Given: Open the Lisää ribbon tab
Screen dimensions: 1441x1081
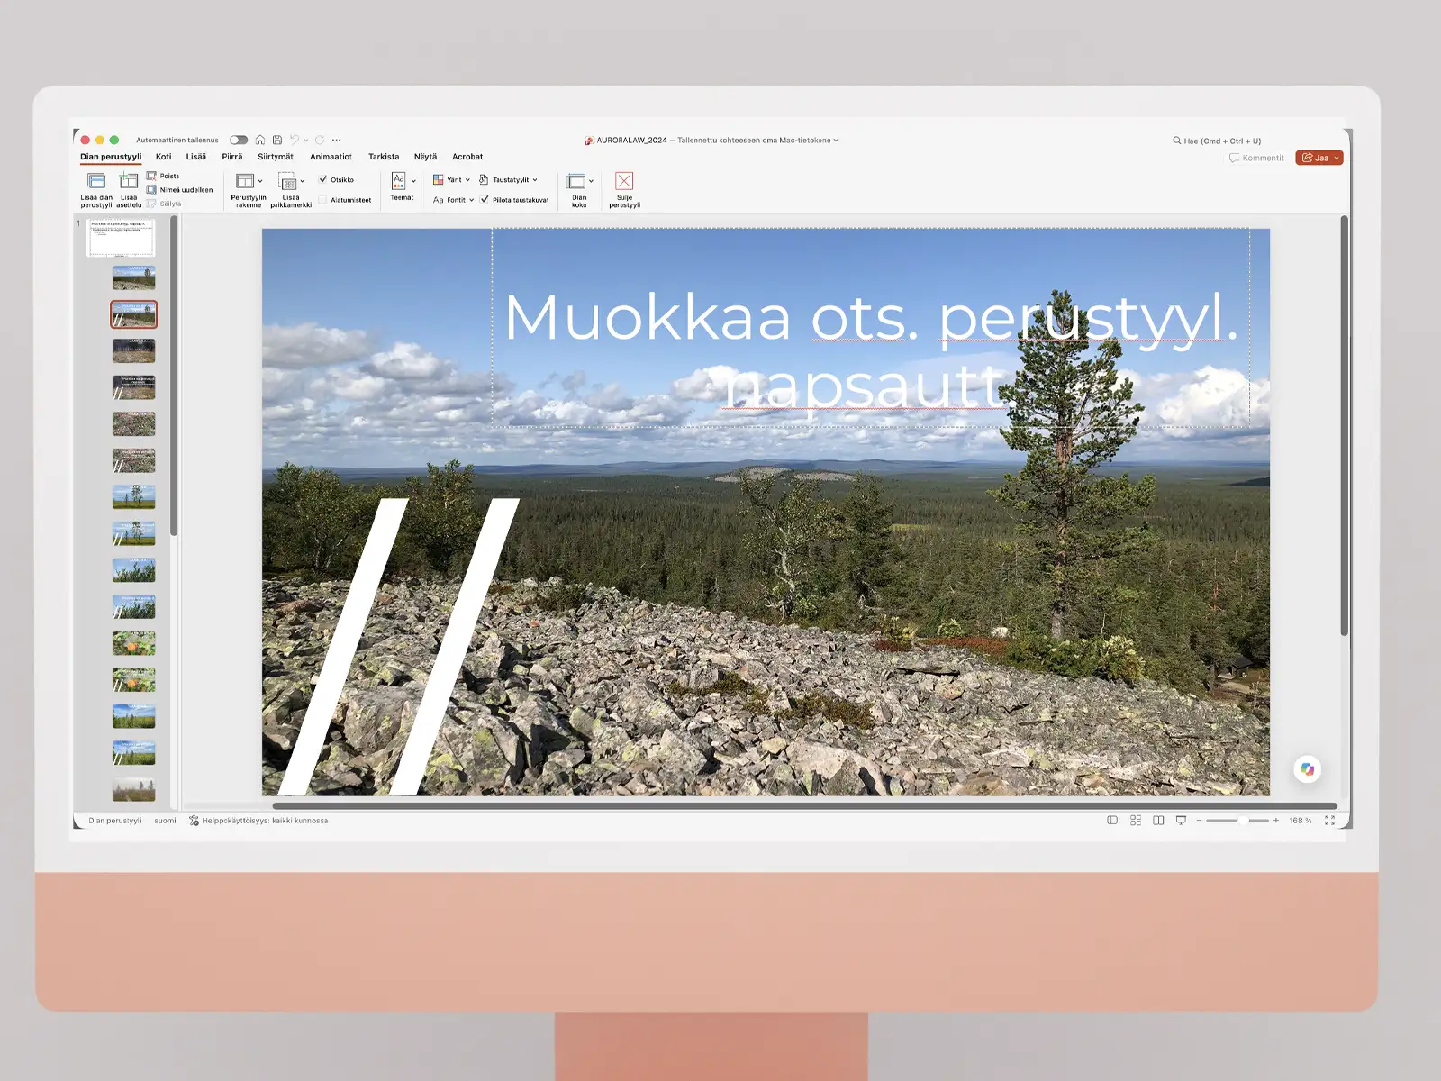Looking at the screenshot, I should [196, 157].
